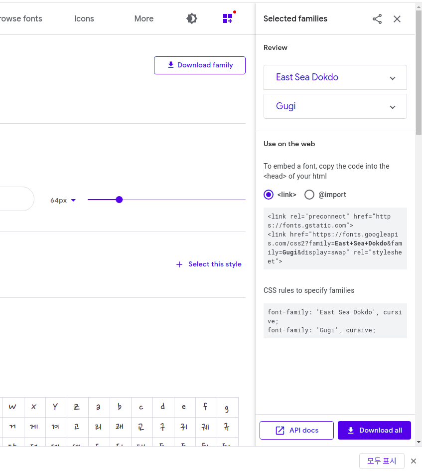Expand the Gugi family chevron
The height and width of the screenshot is (475, 422).
(x=392, y=107)
